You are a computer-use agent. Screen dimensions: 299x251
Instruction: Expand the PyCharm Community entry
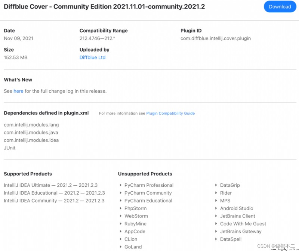tap(146, 193)
